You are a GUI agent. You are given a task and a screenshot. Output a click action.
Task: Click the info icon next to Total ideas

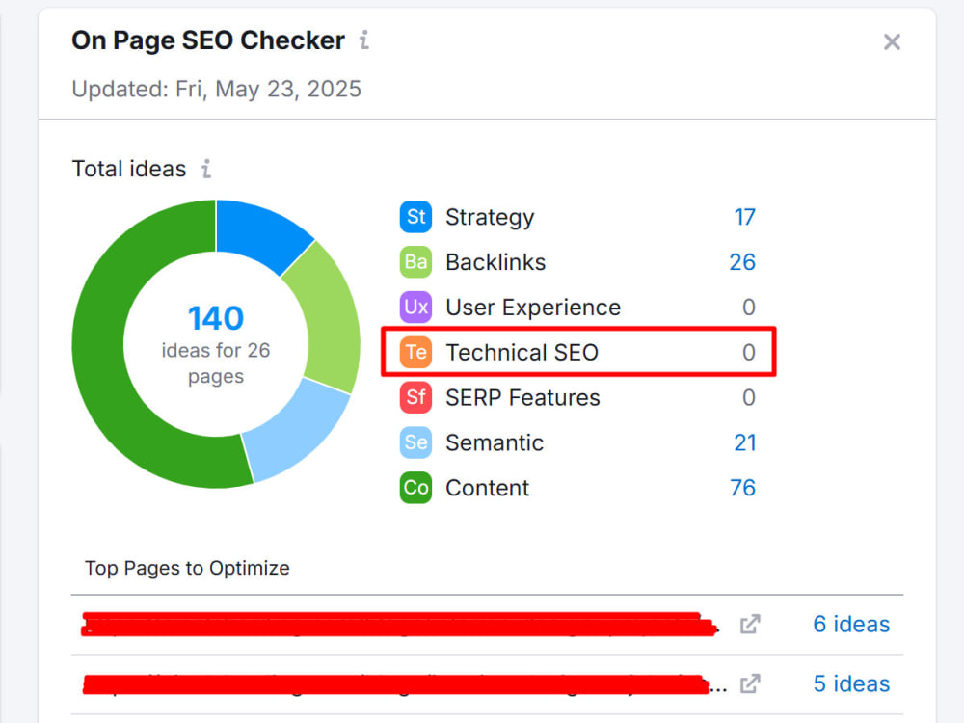(206, 169)
